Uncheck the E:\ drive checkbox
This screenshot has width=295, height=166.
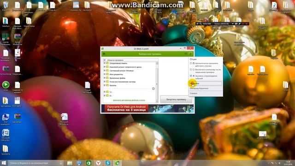pyautogui.click(x=105, y=95)
